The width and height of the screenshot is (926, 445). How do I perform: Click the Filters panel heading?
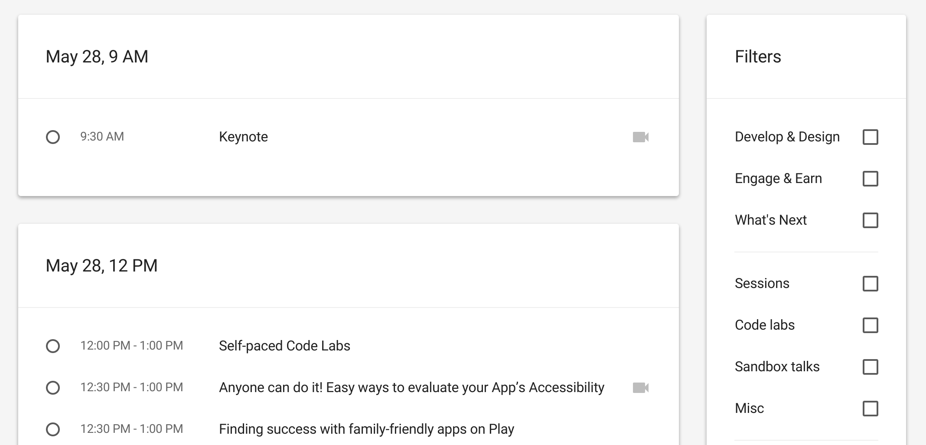point(758,56)
